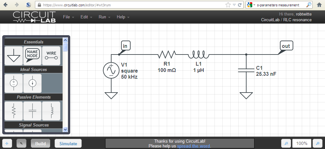Follow the 'spread the word' link

point(193,146)
